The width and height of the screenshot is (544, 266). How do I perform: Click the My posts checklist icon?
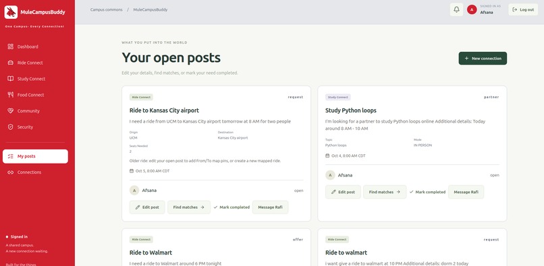click(10, 156)
